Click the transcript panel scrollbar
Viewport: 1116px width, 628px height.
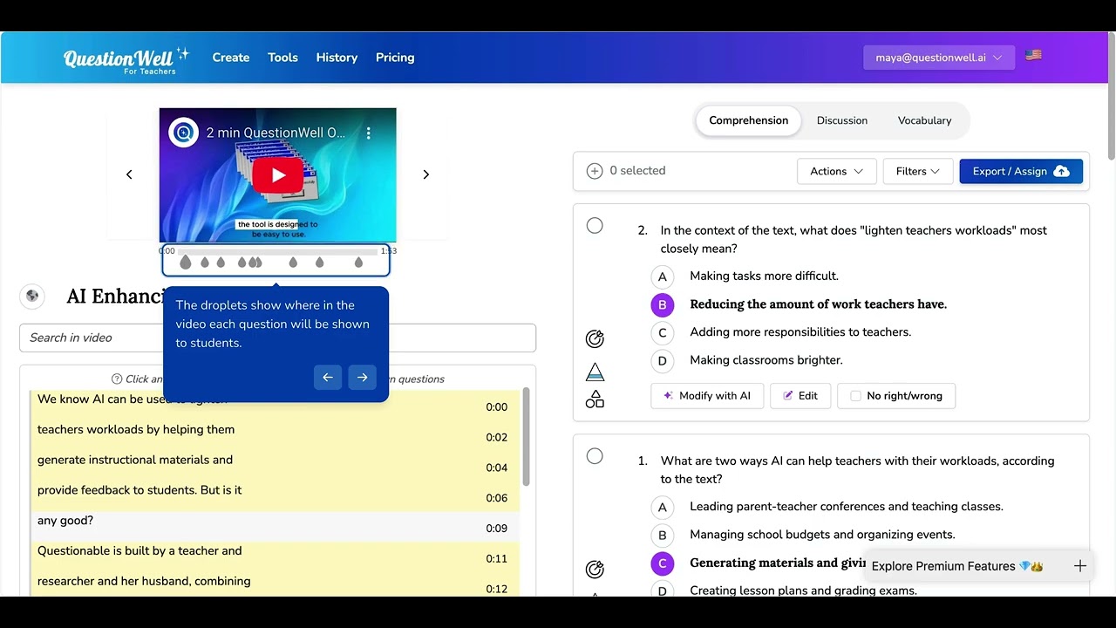(526, 436)
